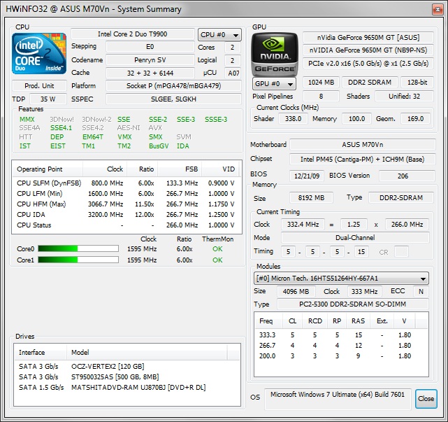Click the Intel Core 2 Duo T9900 name field
This screenshot has width=448, height=422.
click(x=131, y=34)
